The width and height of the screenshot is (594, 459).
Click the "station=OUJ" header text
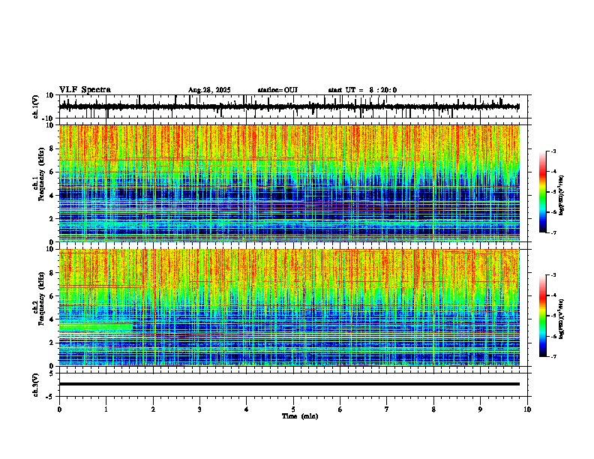pyautogui.click(x=277, y=90)
